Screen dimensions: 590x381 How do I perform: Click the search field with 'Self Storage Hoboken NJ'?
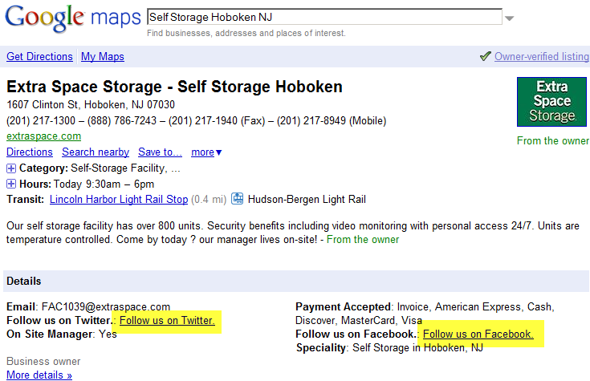click(x=324, y=18)
